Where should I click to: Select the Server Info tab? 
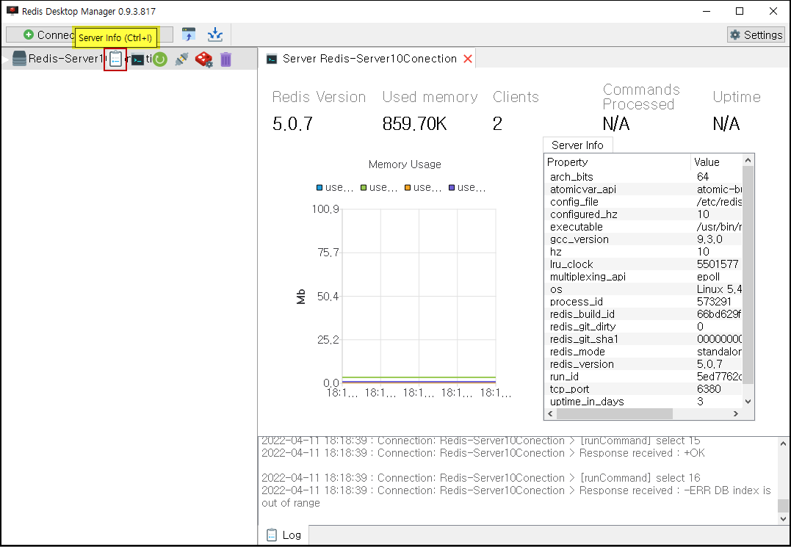tap(577, 145)
